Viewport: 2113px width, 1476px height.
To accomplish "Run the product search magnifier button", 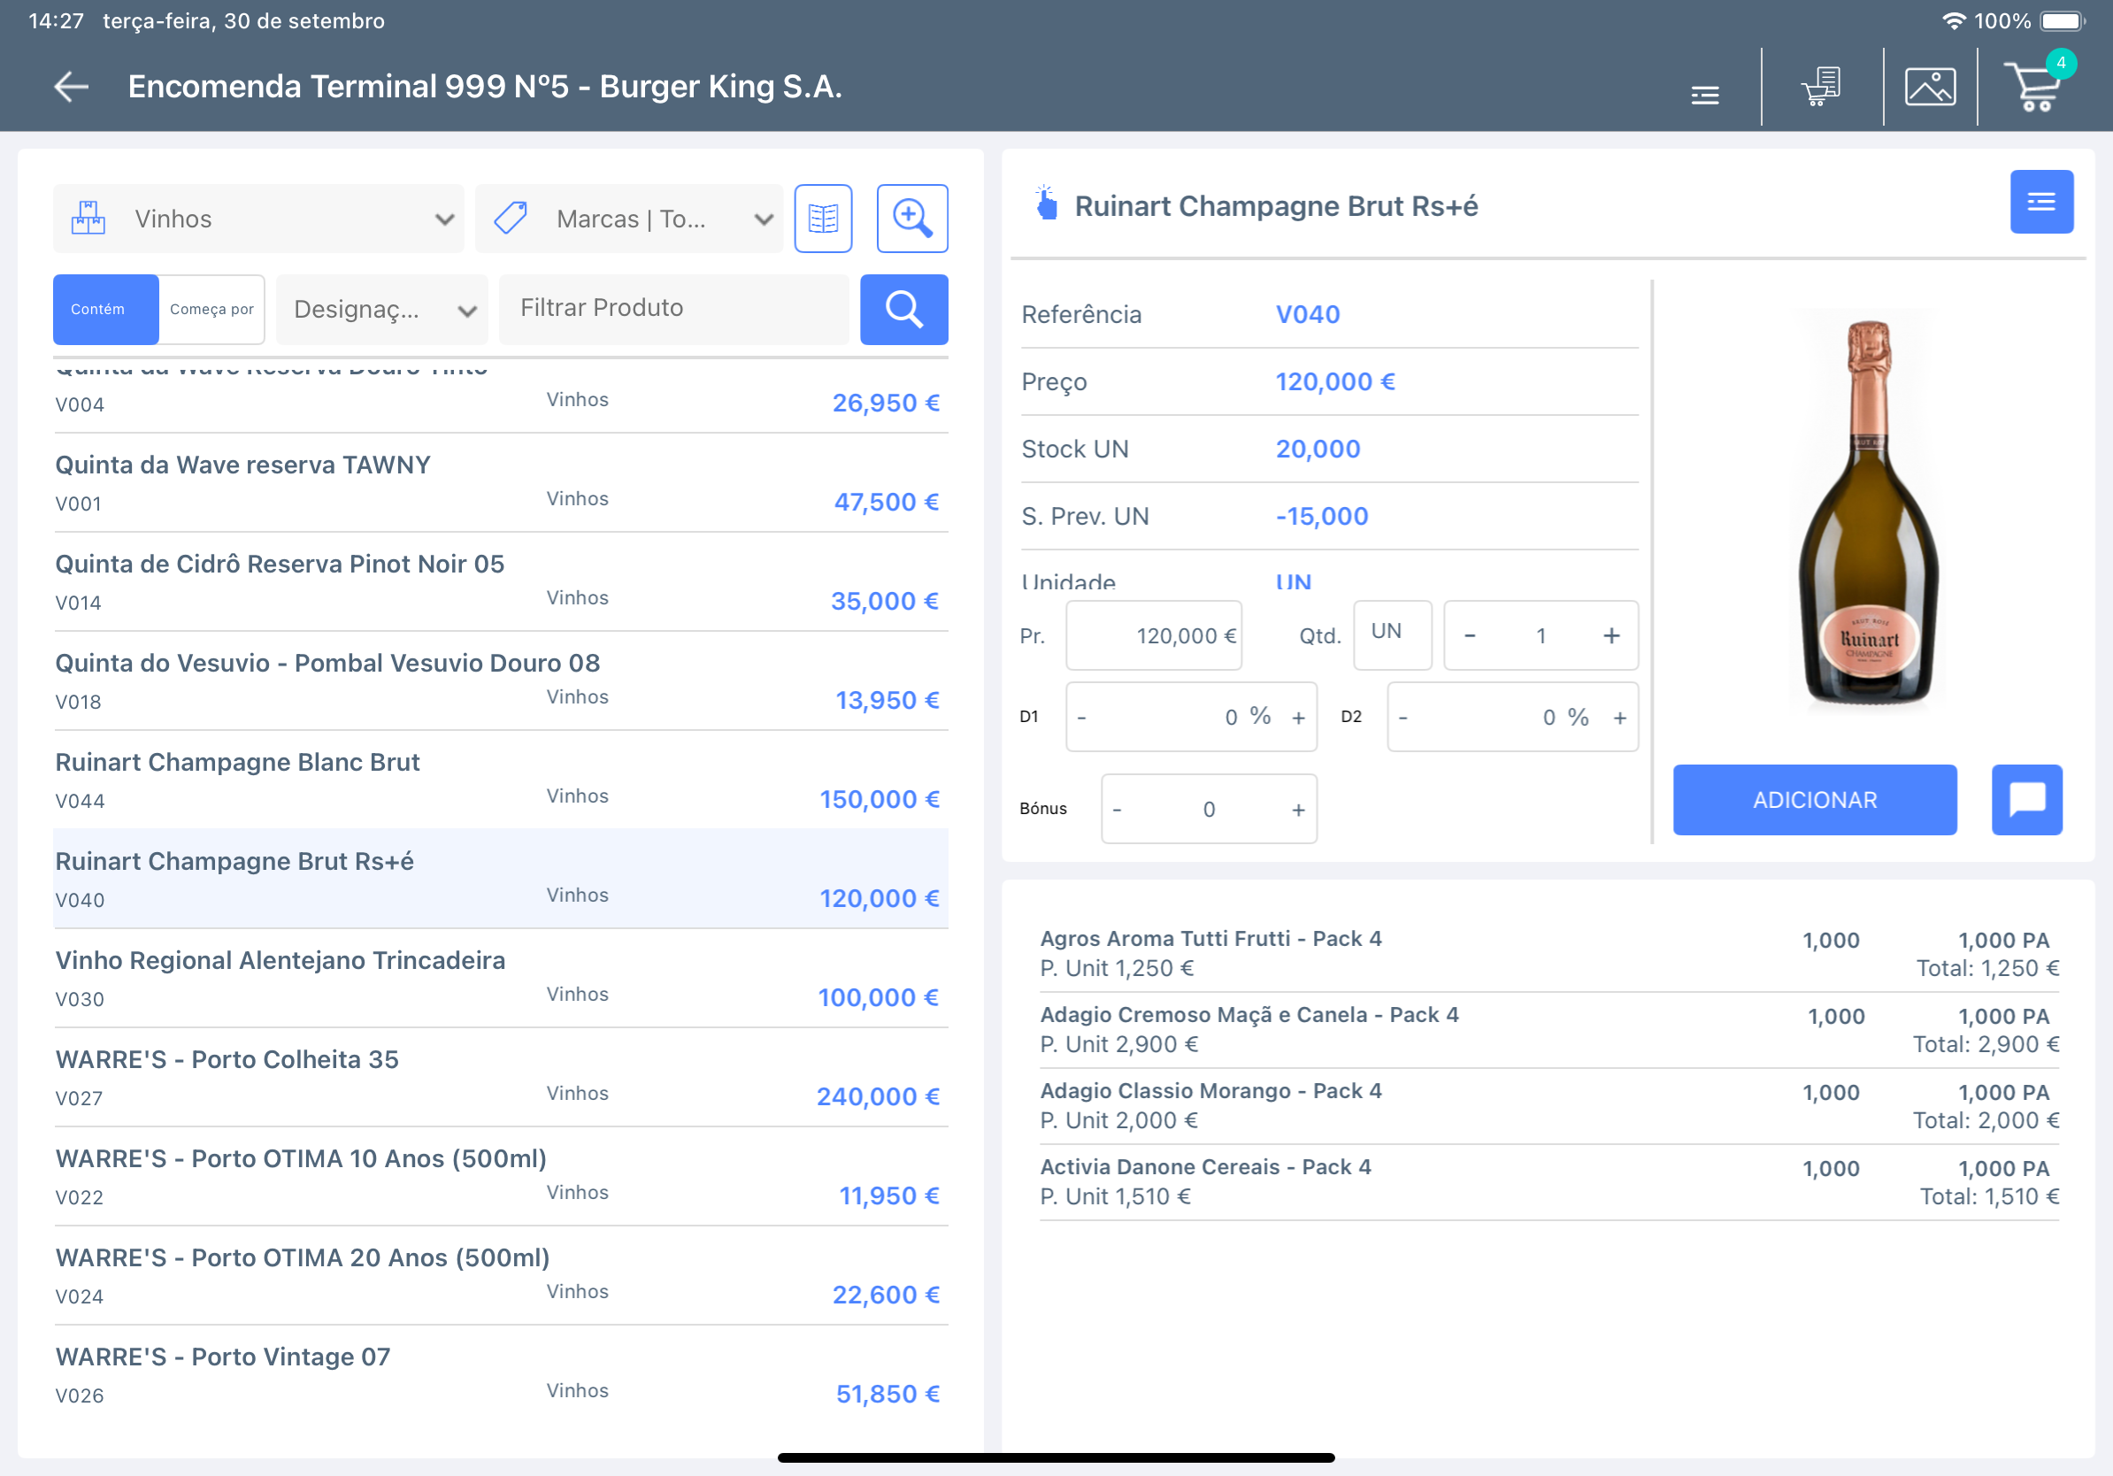I will point(903,309).
